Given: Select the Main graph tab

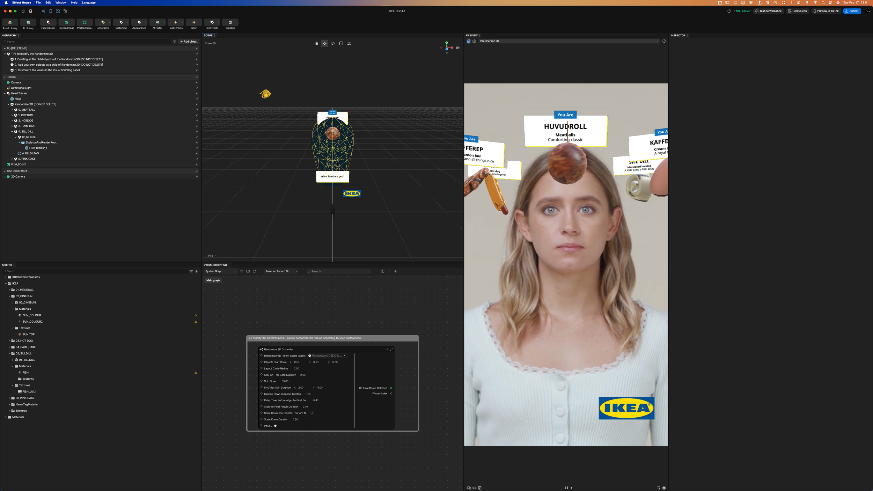Looking at the screenshot, I should [213, 280].
